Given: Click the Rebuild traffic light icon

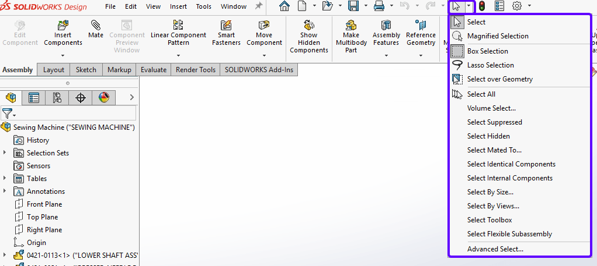Looking at the screenshot, I should (482, 6).
